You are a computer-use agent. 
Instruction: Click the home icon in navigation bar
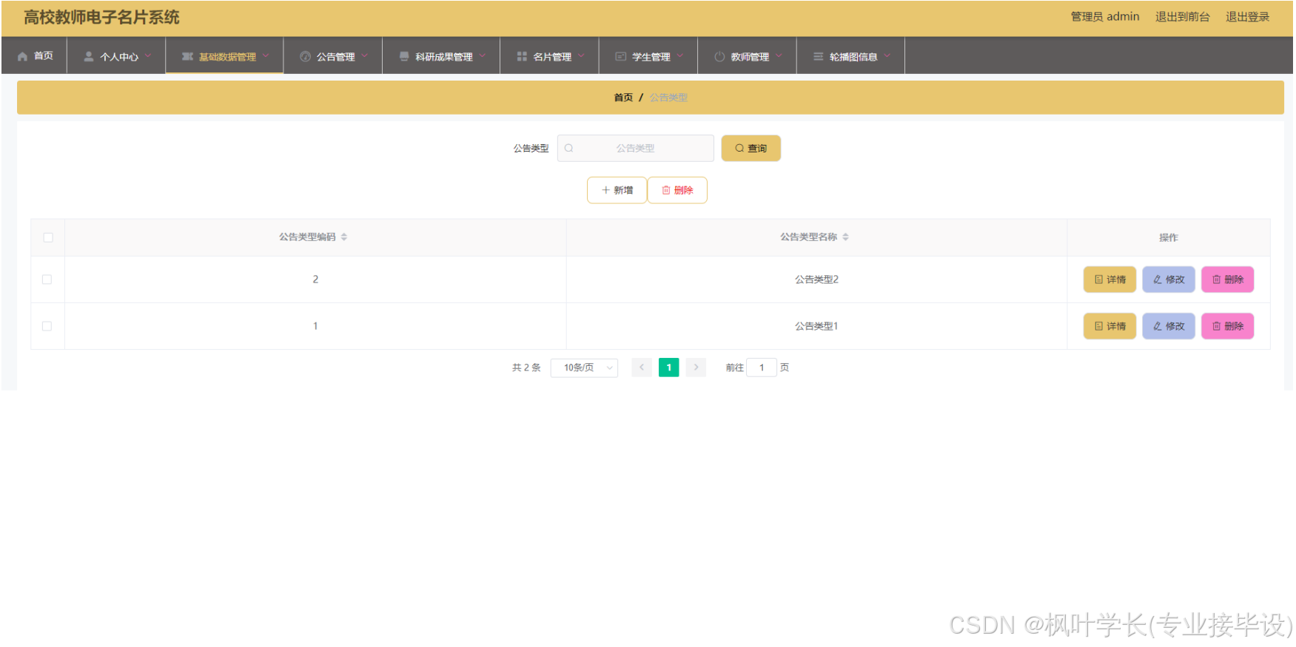coord(22,56)
